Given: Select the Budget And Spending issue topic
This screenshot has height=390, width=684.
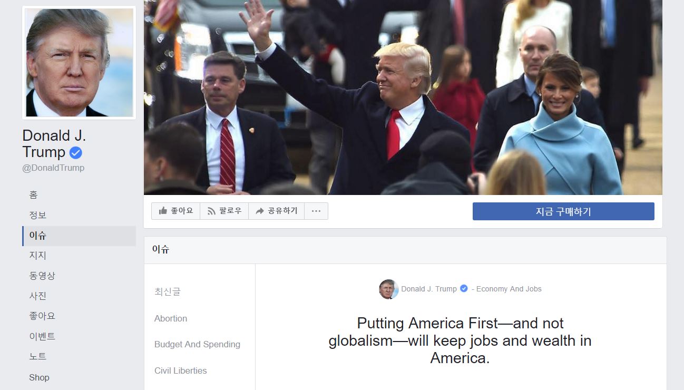Looking at the screenshot, I should point(197,344).
